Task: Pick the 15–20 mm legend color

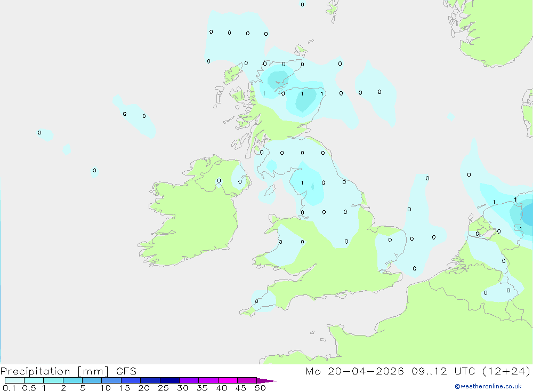Action: pyautogui.click(x=131, y=380)
